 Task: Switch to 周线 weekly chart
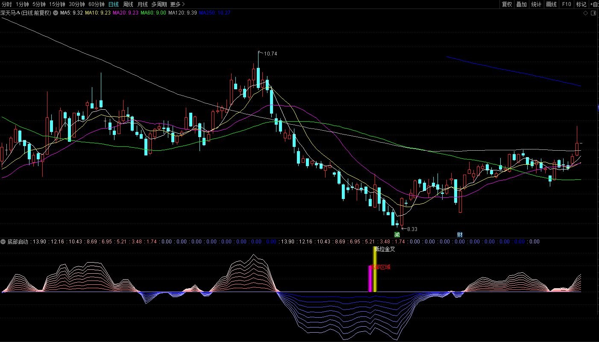[128, 4]
